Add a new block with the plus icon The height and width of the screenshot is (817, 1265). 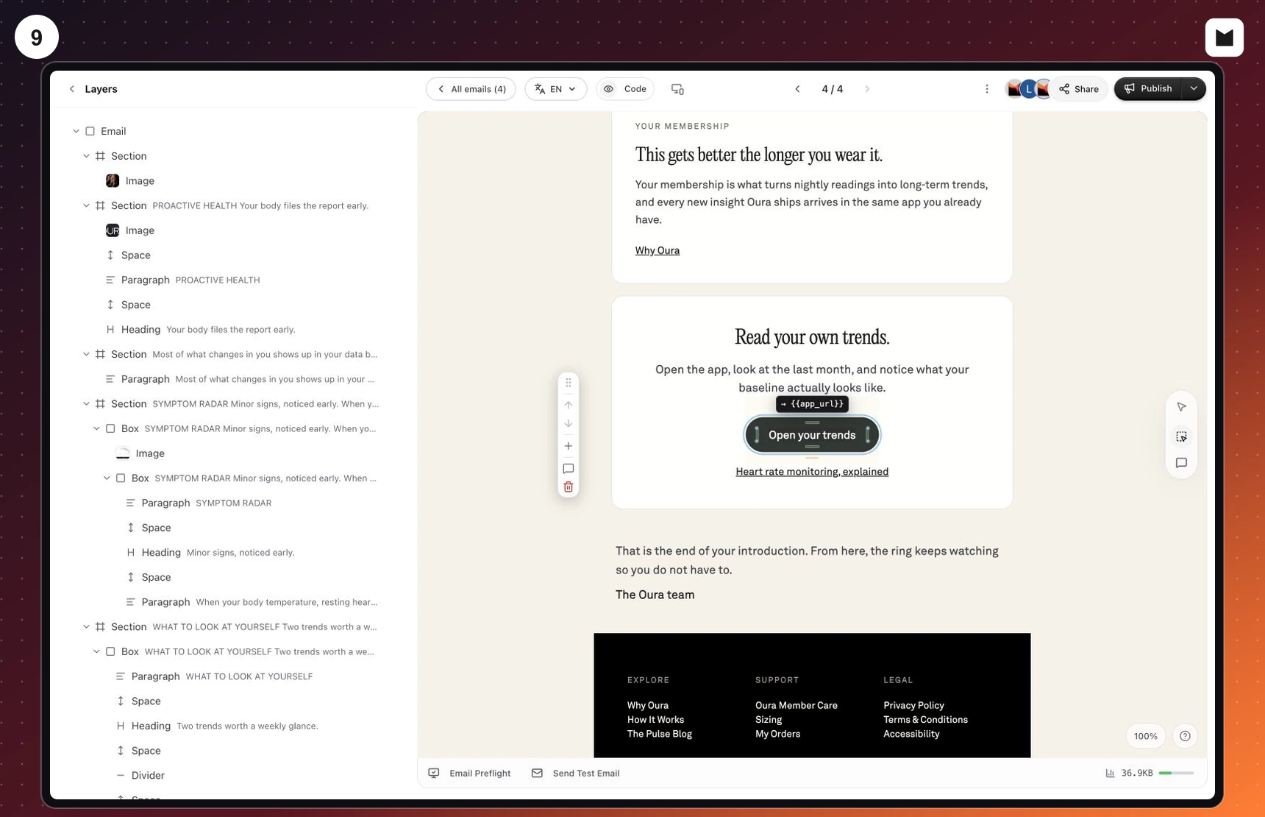[569, 446]
